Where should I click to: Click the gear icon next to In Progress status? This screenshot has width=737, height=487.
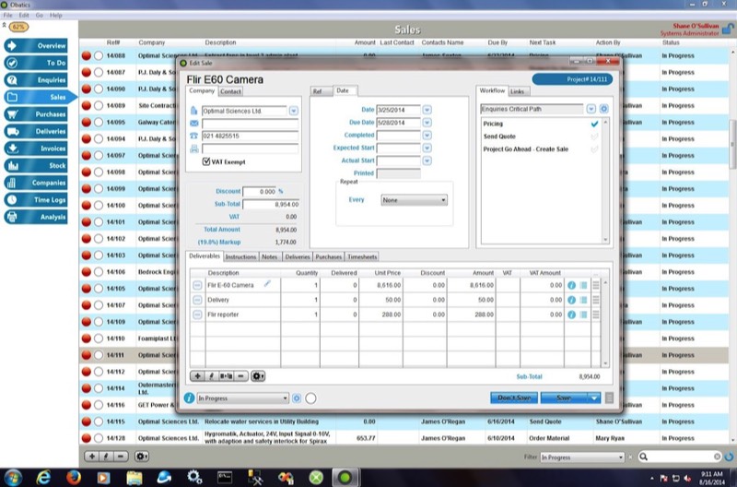point(297,398)
